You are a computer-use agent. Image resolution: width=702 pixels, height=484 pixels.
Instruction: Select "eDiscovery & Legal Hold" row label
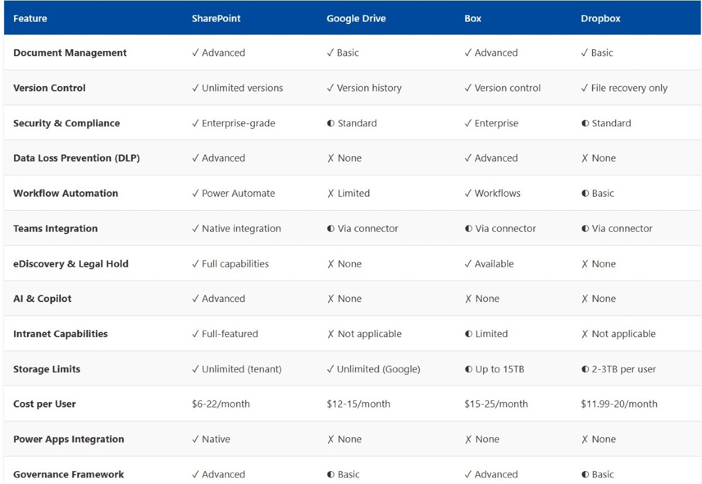pyautogui.click(x=71, y=263)
